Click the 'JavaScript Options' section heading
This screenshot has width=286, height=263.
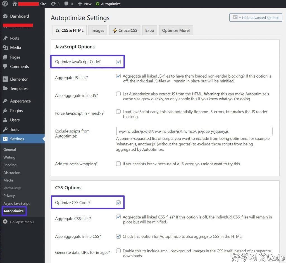(75, 47)
